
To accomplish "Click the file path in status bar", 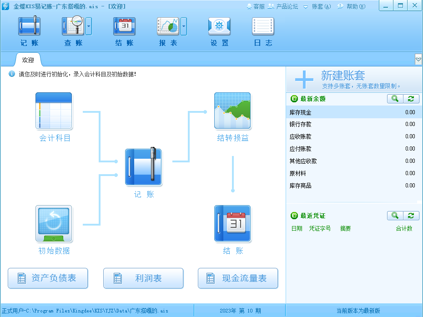I will pos(85,311).
